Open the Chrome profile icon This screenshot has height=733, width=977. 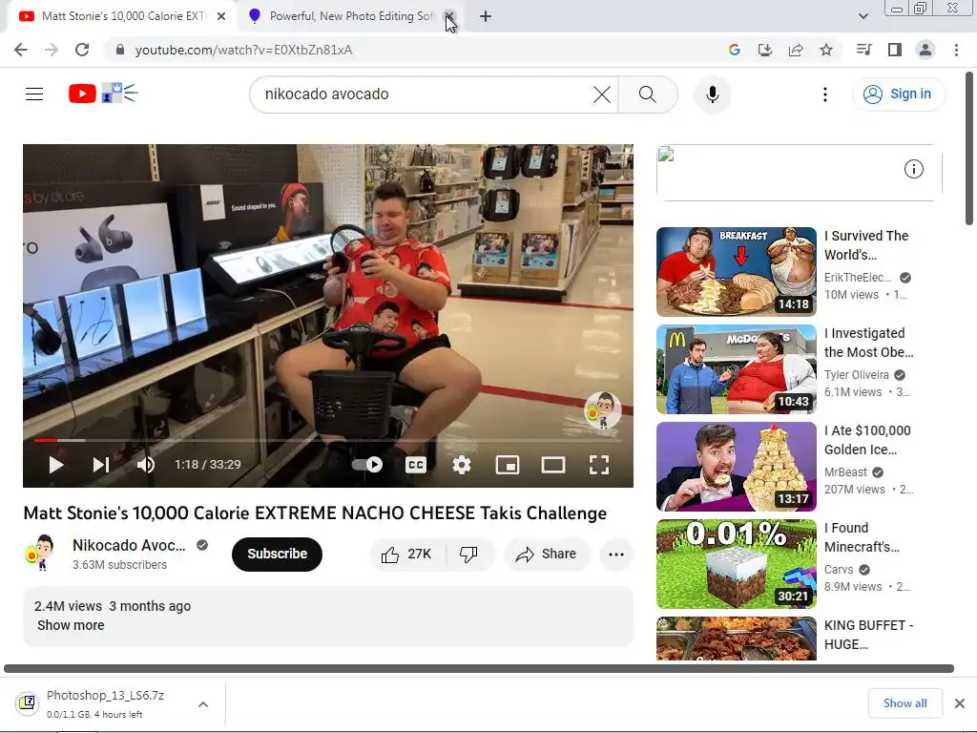(925, 50)
